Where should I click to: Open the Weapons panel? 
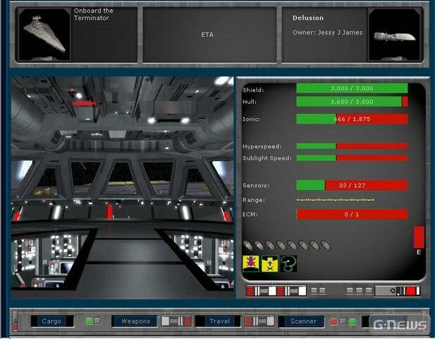tap(135, 321)
